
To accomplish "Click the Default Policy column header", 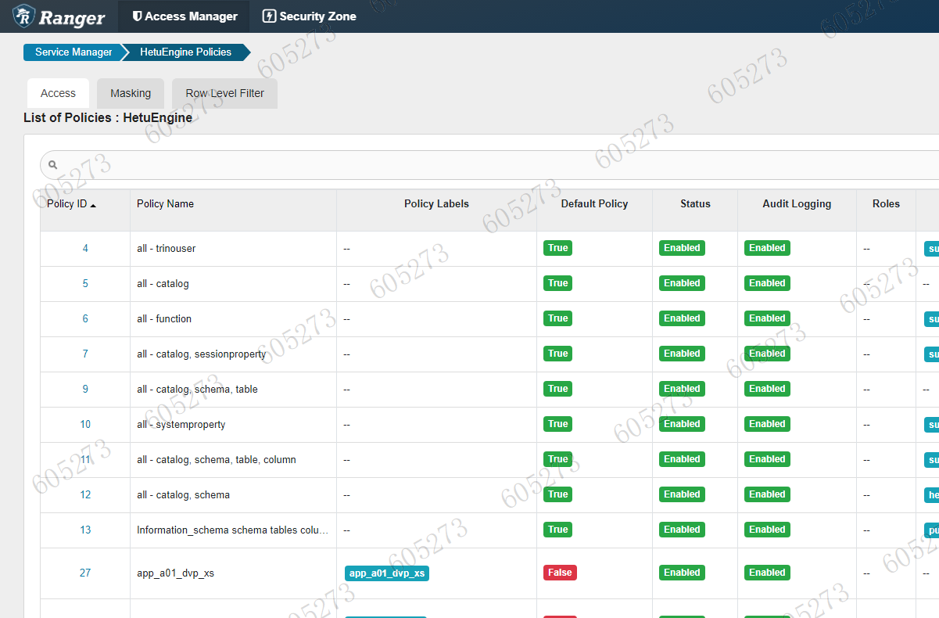I will click(594, 204).
